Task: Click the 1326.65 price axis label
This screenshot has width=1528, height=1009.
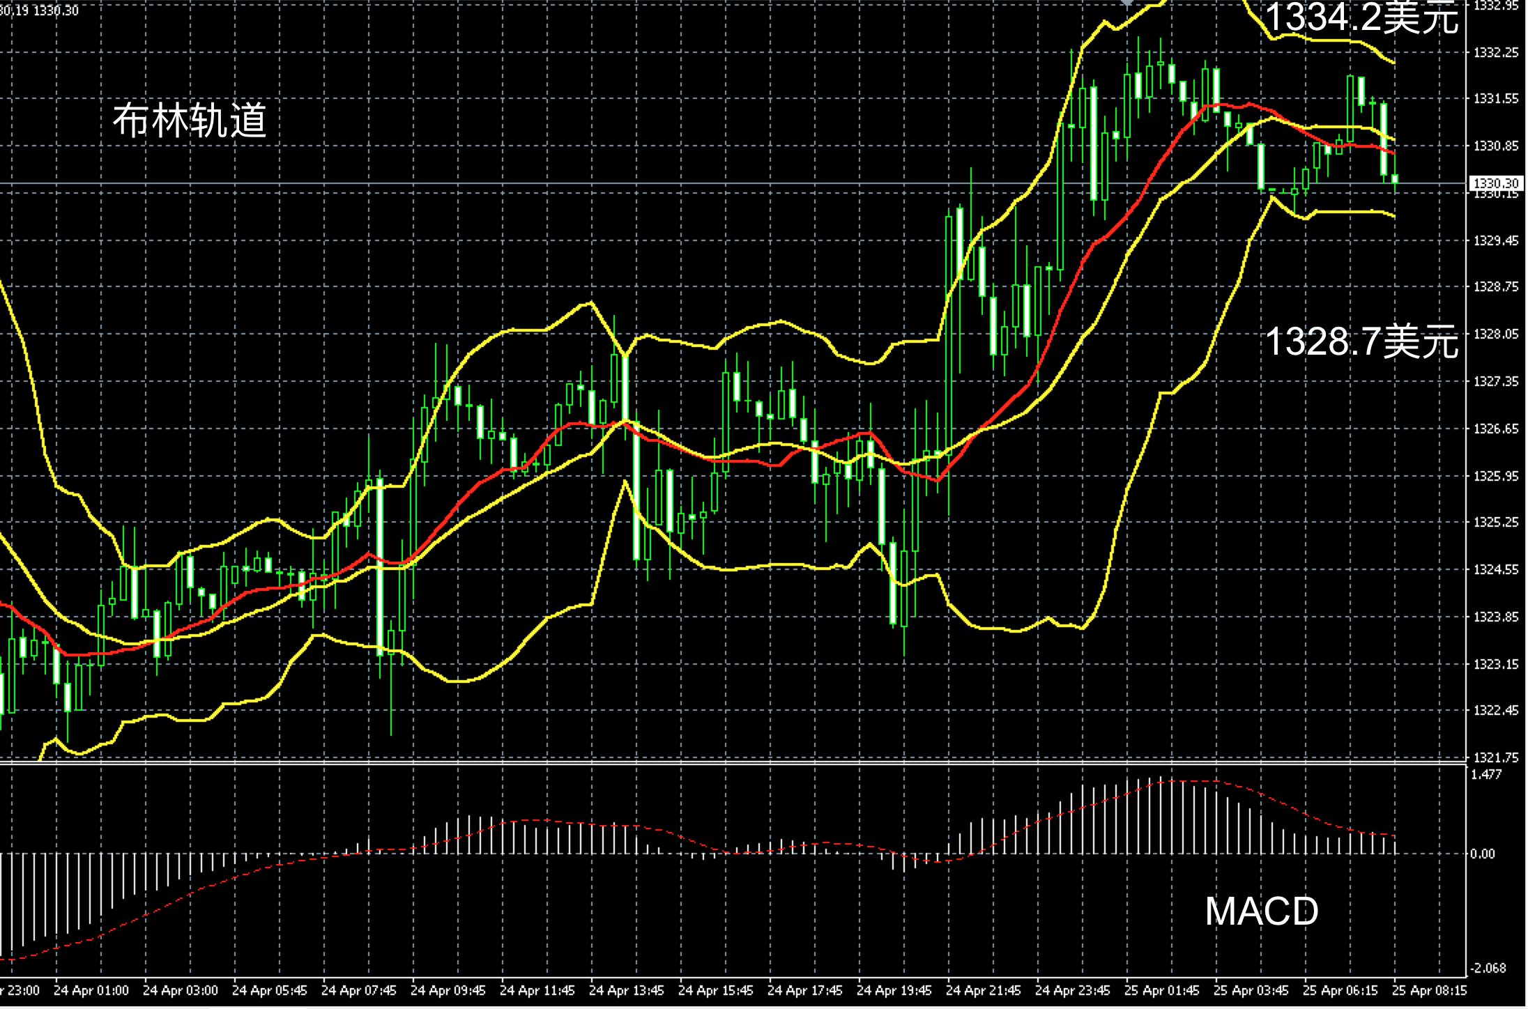Action: point(1496,429)
